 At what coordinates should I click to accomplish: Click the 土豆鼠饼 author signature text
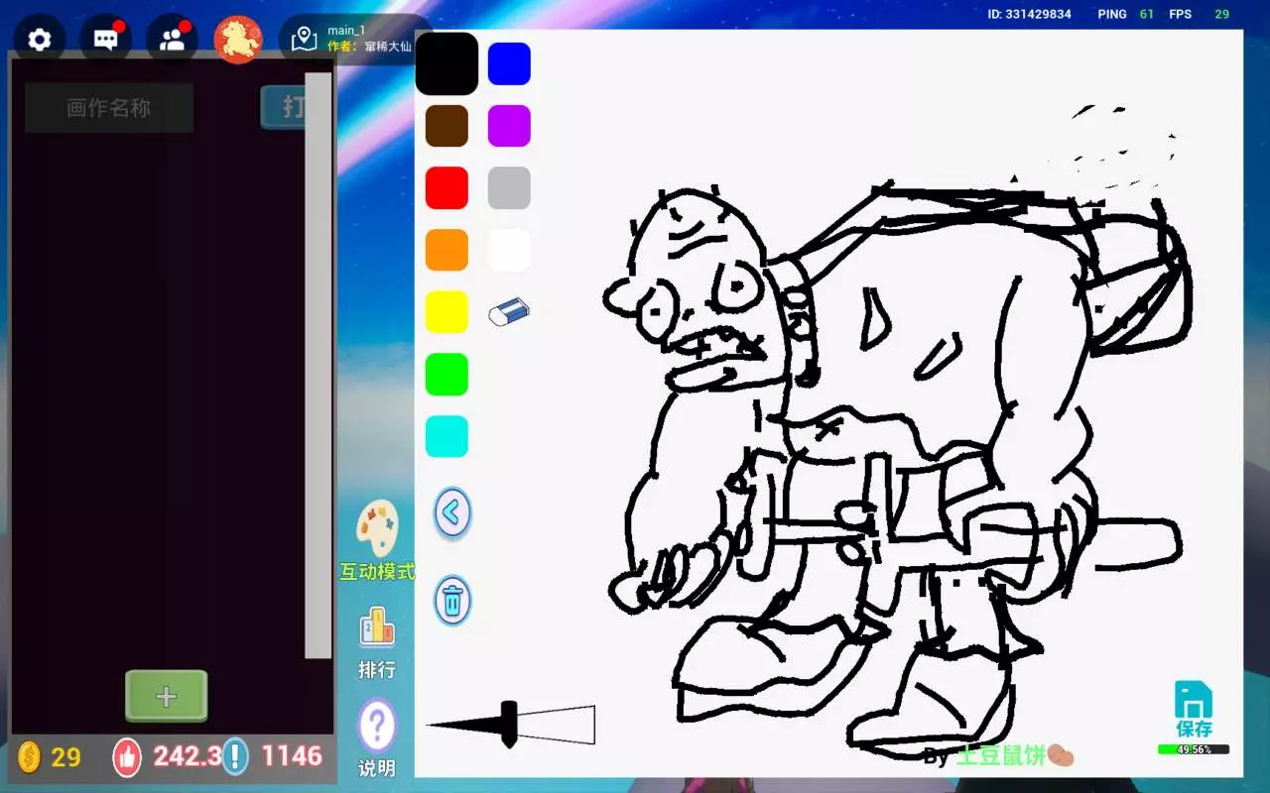1001,756
